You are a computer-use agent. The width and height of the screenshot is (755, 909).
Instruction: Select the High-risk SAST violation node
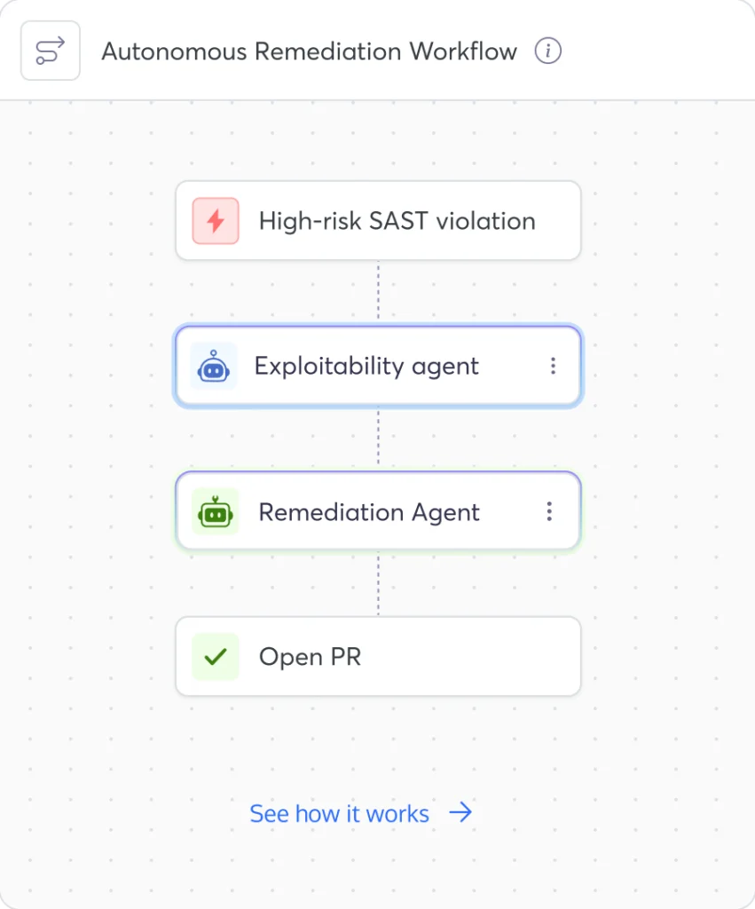(x=378, y=221)
